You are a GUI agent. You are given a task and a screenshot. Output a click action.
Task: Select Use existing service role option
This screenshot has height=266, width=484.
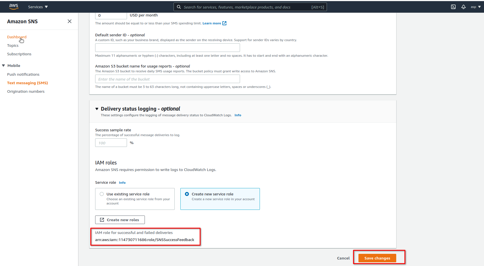tap(135, 199)
